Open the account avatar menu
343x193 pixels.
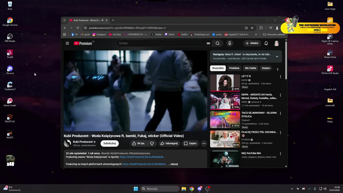click(277, 43)
